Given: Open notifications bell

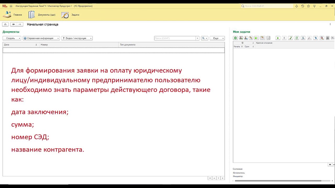Looking at the screenshot, I should pos(297,6).
